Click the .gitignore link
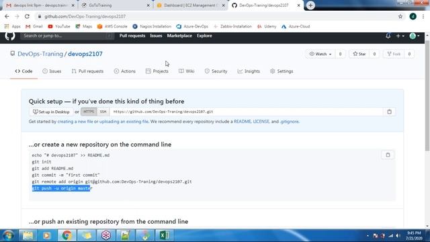The width and height of the screenshot is (430, 242). 290,122
